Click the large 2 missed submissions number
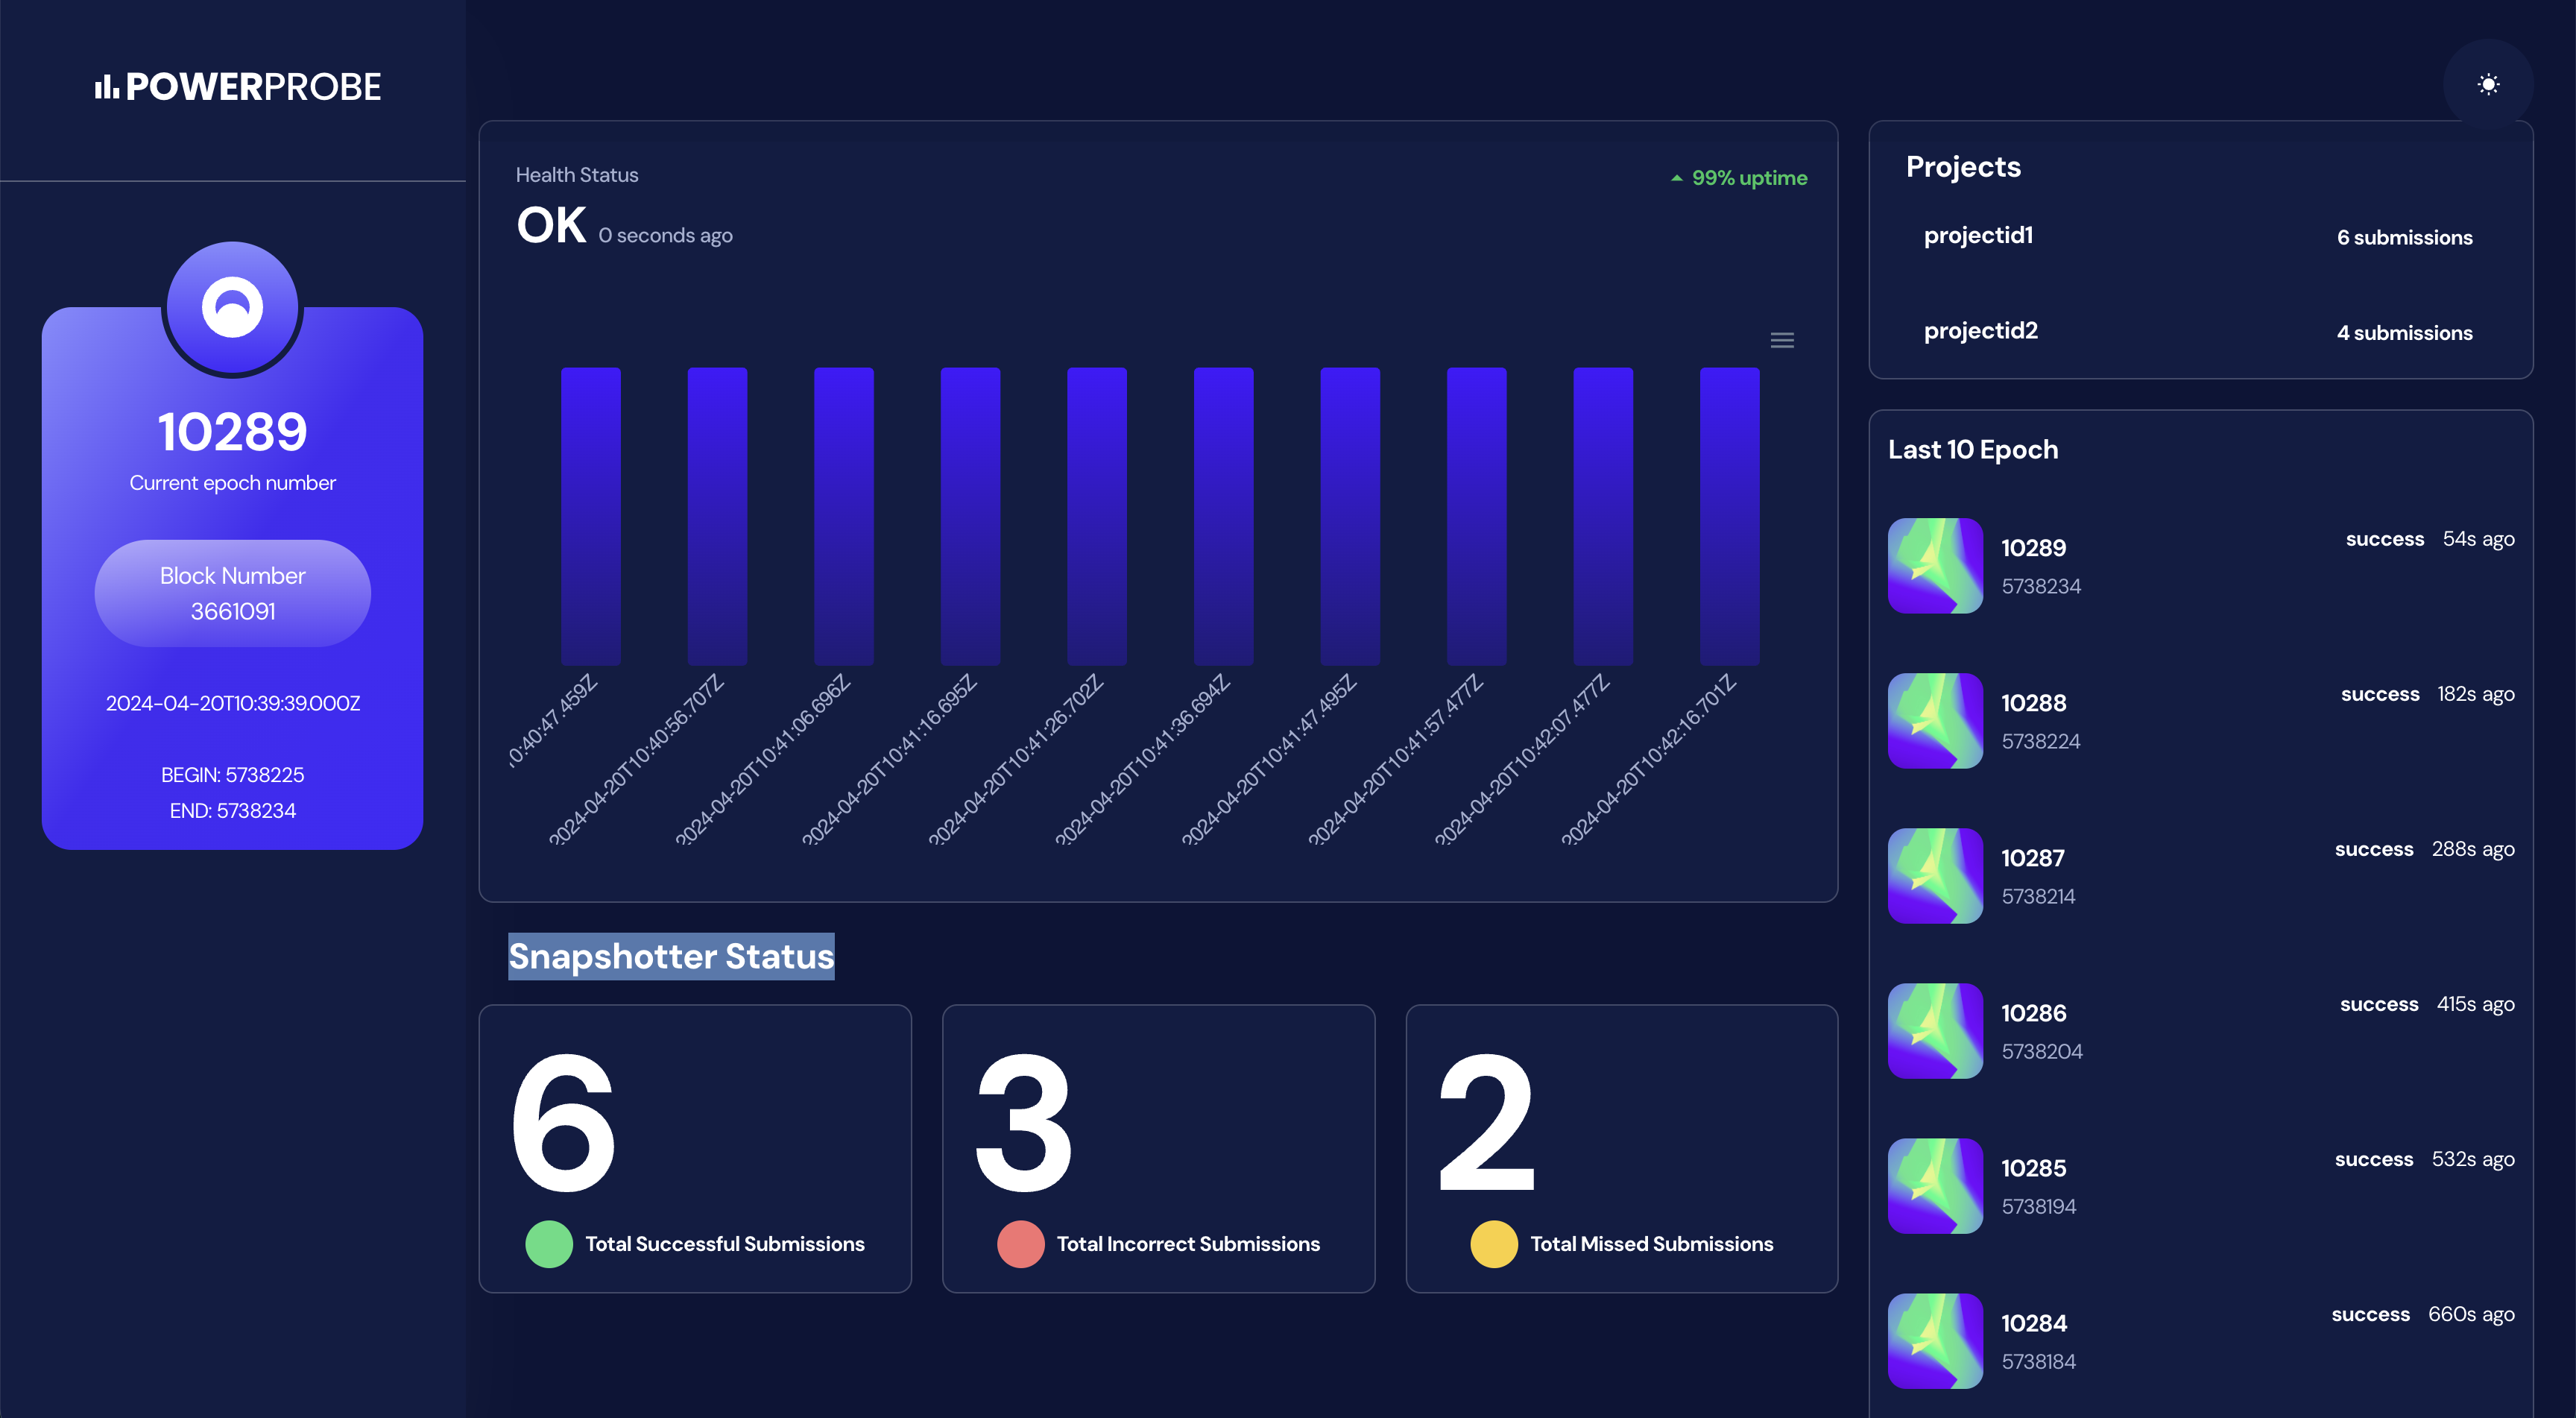2576x1418 pixels. 1486,1123
